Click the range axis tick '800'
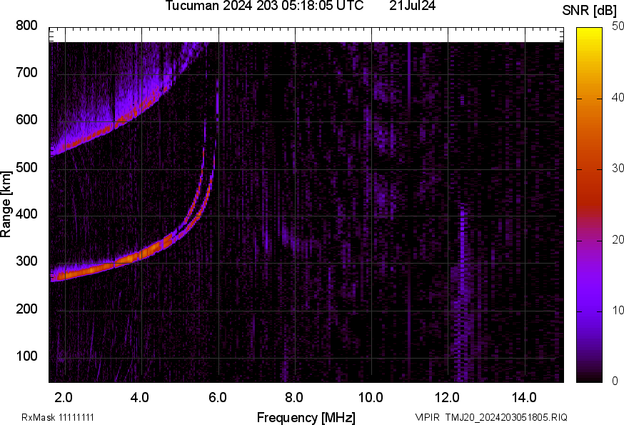This screenshot has height=425, width=624. point(26,26)
